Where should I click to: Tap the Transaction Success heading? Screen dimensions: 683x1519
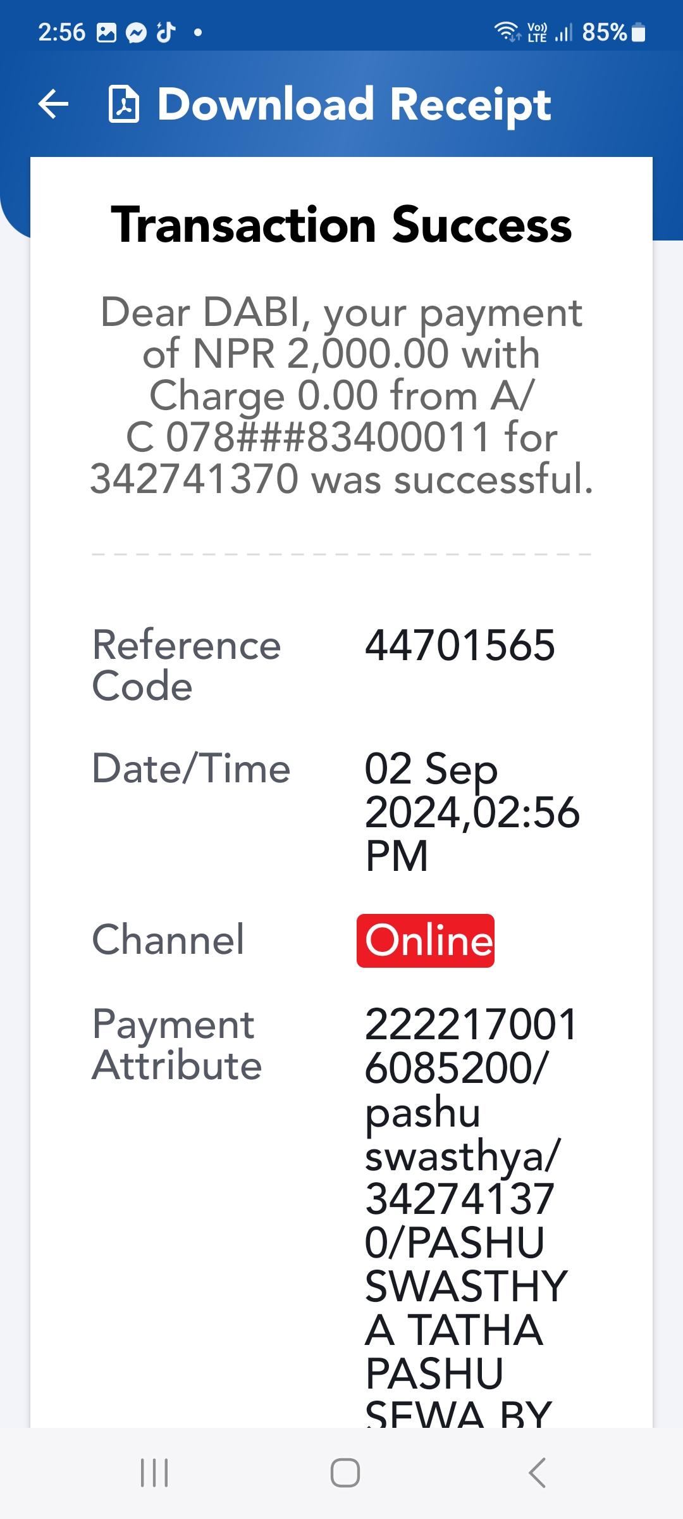[x=341, y=225]
